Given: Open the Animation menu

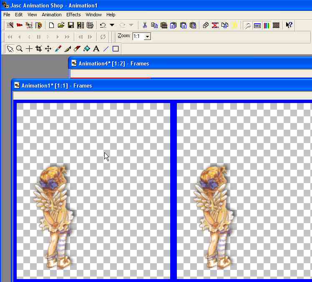Looking at the screenshot, I should tap(52, 15).
